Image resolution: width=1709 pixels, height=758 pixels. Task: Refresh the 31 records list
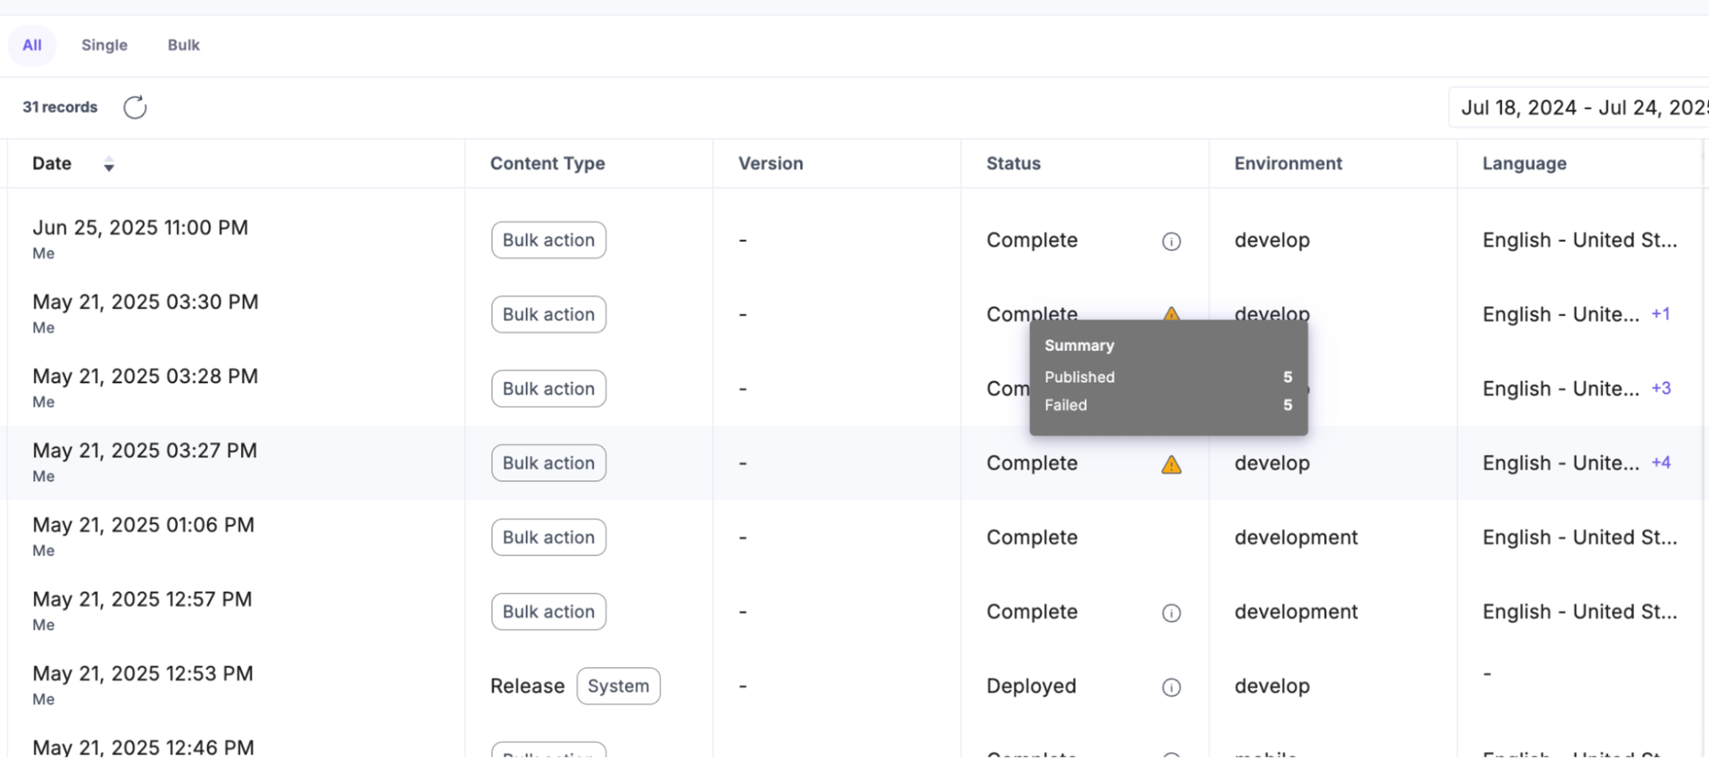135,107
